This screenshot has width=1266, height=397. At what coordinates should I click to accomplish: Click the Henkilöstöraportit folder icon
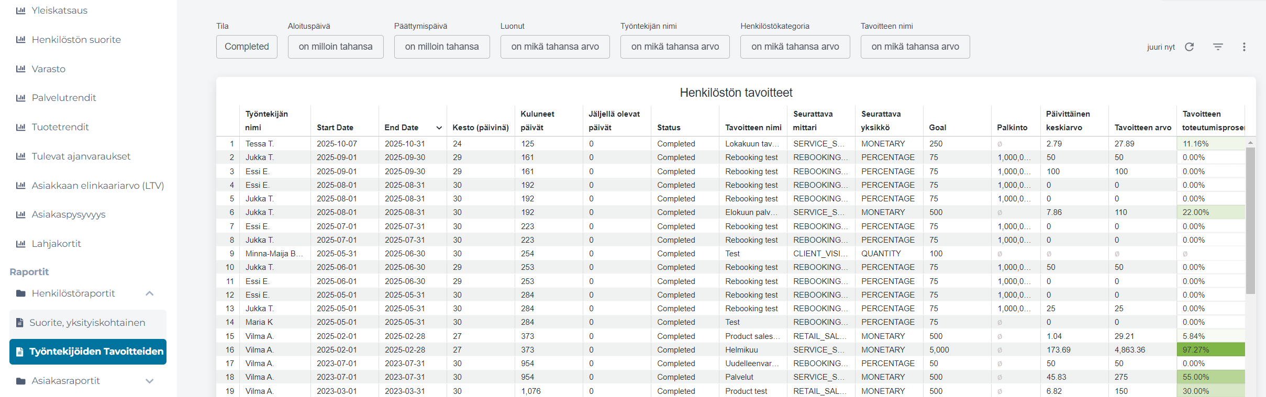pos(21,293)
